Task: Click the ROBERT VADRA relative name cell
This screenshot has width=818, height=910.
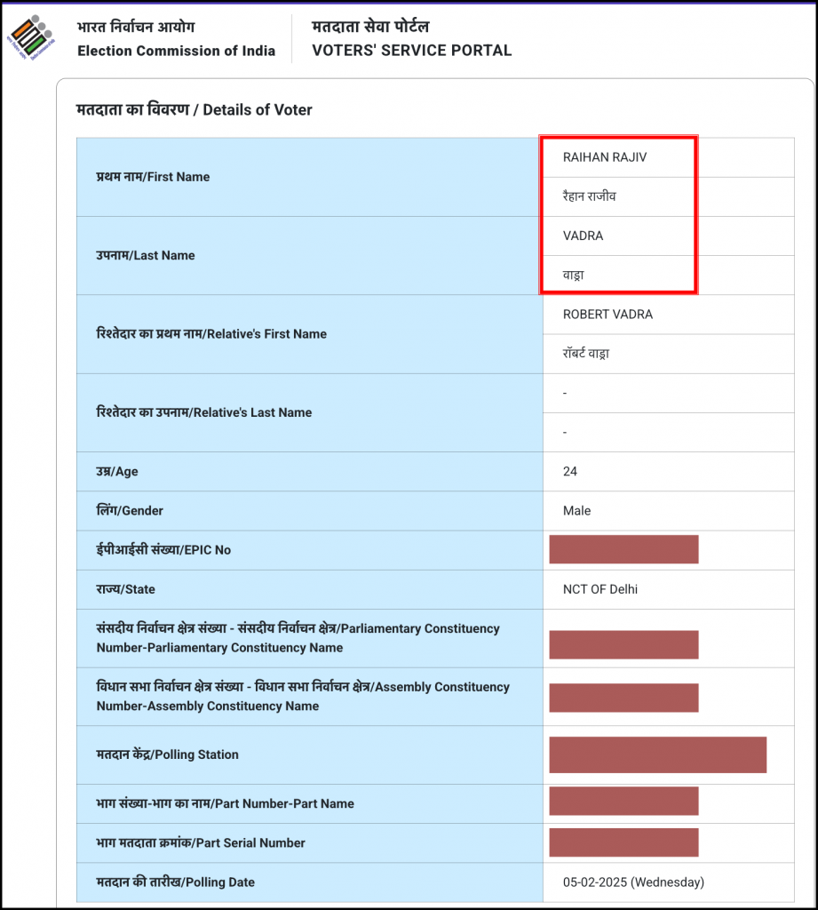Action: (608, 315)
